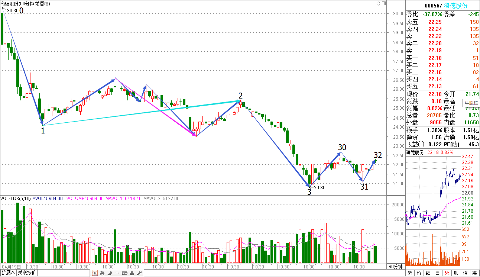Click 买四 price 22.14
This screenshot has height=277, width=480.
tap(435, 79)
